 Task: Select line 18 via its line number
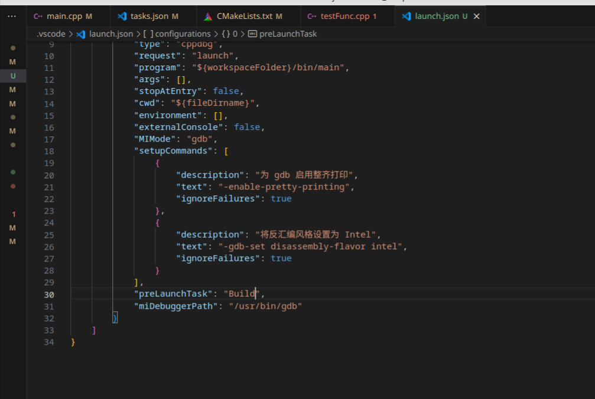click(49, 151)
